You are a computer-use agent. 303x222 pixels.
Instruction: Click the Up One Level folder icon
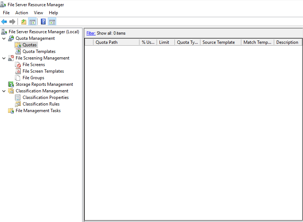24,22
